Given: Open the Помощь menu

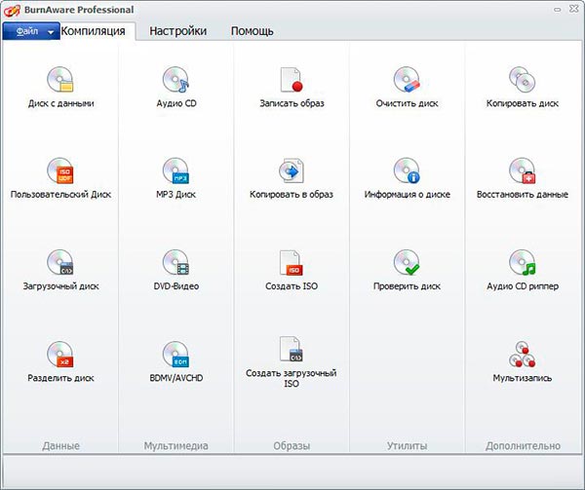Looking at the screenshot, I should [x=253, y=31].
